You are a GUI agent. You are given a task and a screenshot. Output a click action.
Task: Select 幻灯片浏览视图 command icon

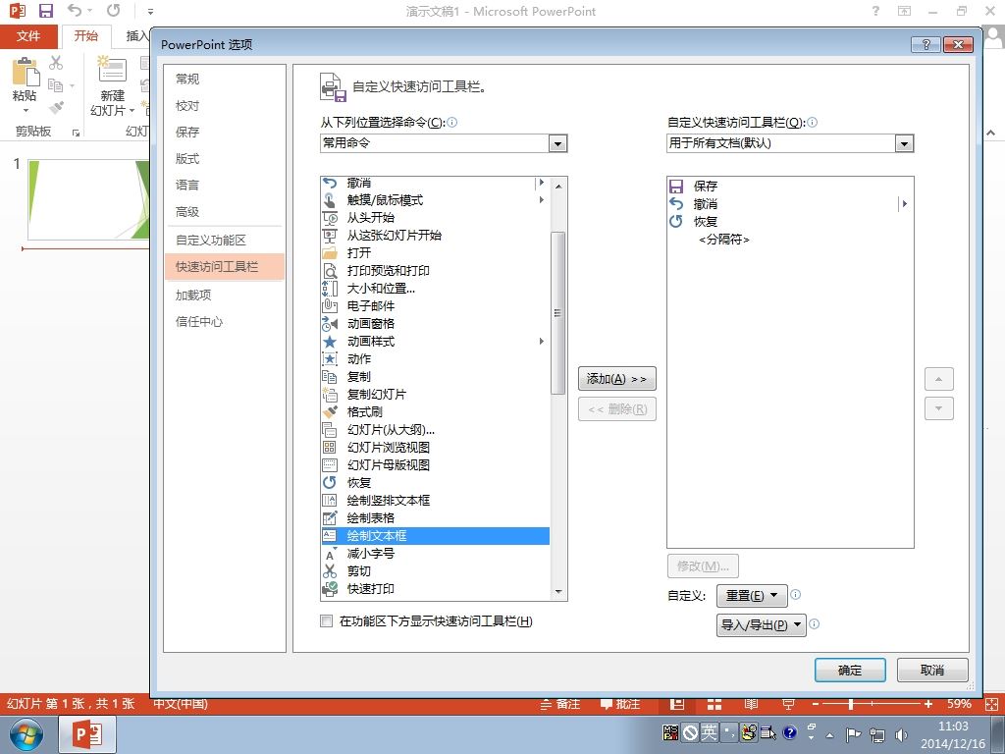click(x=330, y=447)
